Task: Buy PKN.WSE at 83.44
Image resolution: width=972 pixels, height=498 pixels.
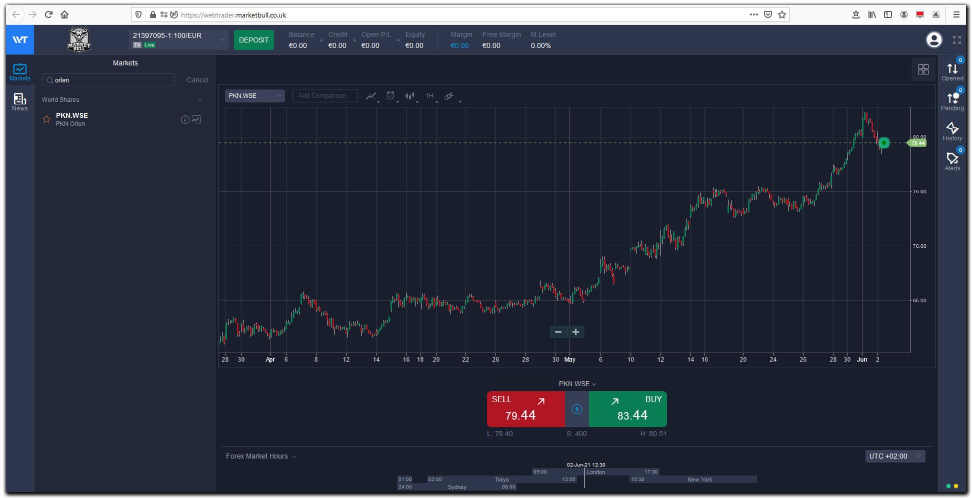Action: pos(627,409)
